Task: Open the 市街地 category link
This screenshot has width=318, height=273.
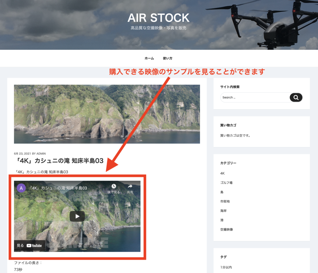Action: pyautogui.click(x=225, y=201)
